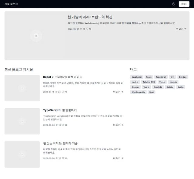Open 더 읽기 for the TypeScript post
This screenshot has height=179, width=194.
(x=118, y=125)
